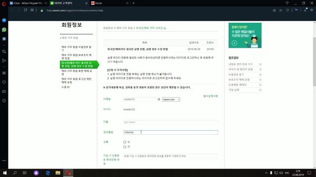This screenshot has width=316, height=177.
Task: Open 비밀번호 찾기 reference link
Action: point(236,74)
